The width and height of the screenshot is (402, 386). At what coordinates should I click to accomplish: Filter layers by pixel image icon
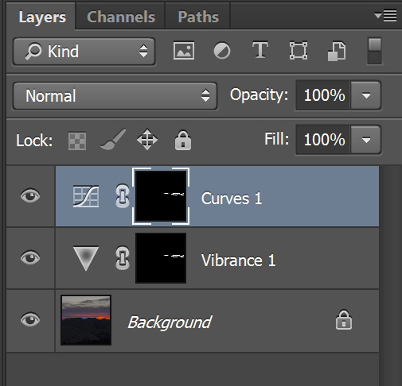click(184, 51)
